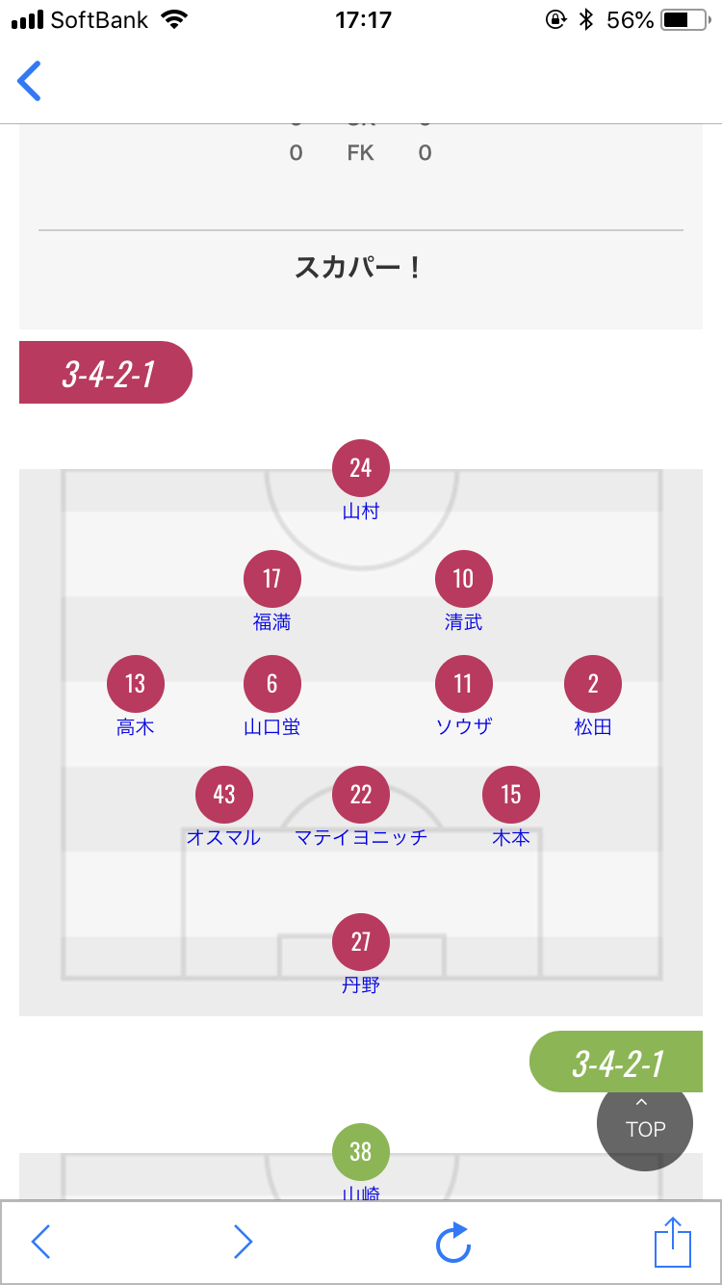Select player number 24 circle
Image resolution: width=722 pixels, height=1285 pixels.
point(361,468)
